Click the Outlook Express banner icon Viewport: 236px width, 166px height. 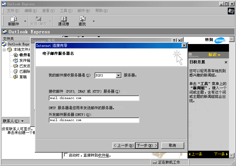(x=5, y=32)
